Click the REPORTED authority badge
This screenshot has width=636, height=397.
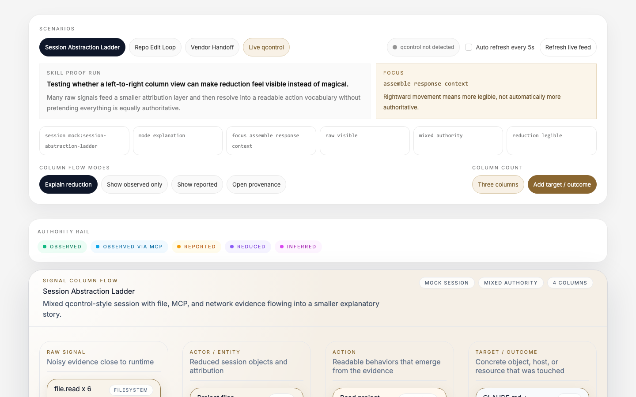[x=197, y=247]
